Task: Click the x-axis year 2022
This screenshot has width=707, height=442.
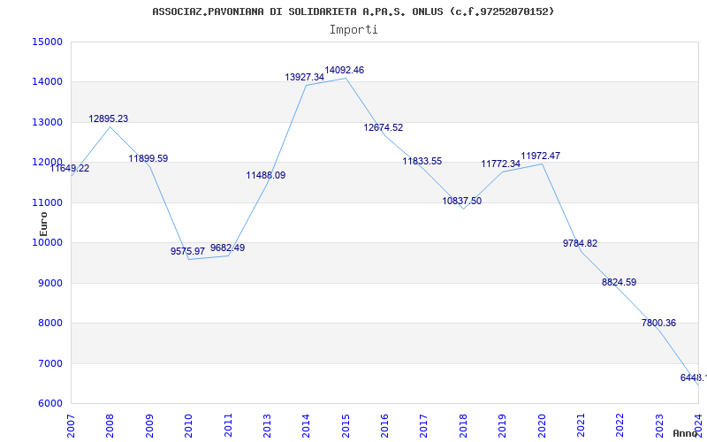Action: pos(620,425)
